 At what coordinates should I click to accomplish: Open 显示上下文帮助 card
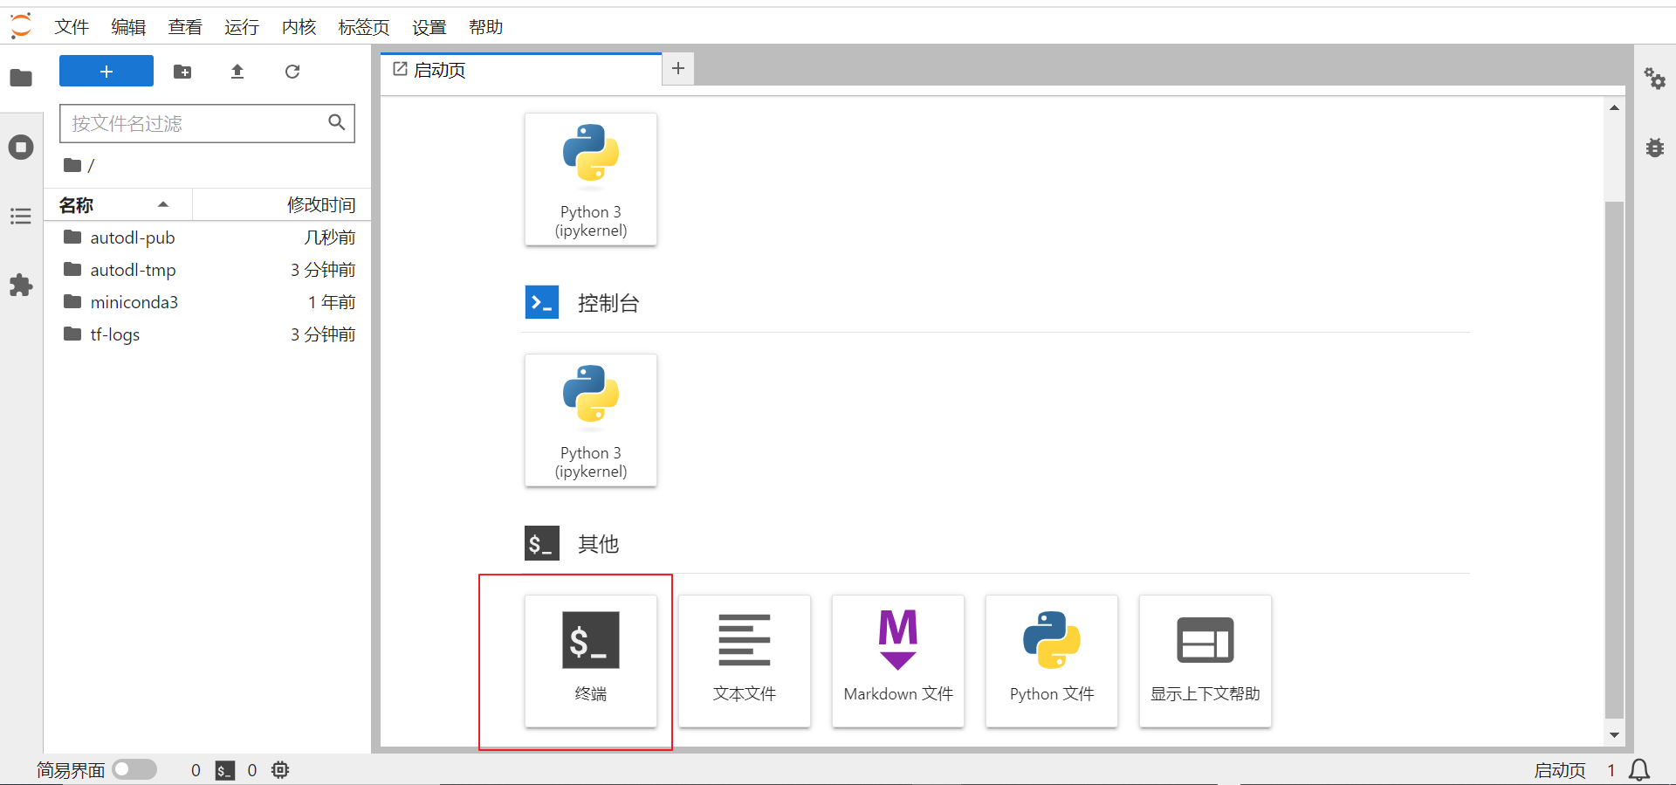[1205, 661]
